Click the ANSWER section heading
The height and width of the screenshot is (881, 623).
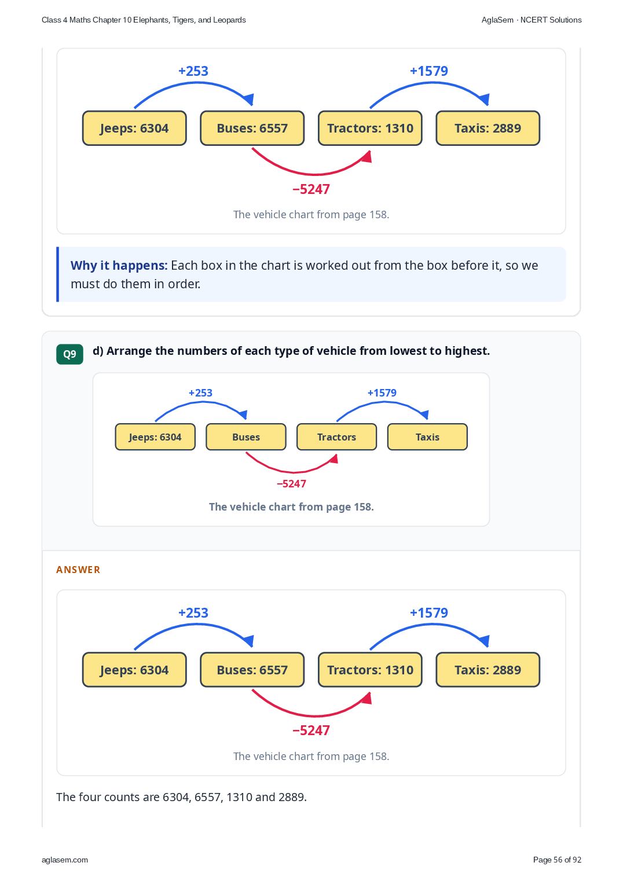point(78,570)
